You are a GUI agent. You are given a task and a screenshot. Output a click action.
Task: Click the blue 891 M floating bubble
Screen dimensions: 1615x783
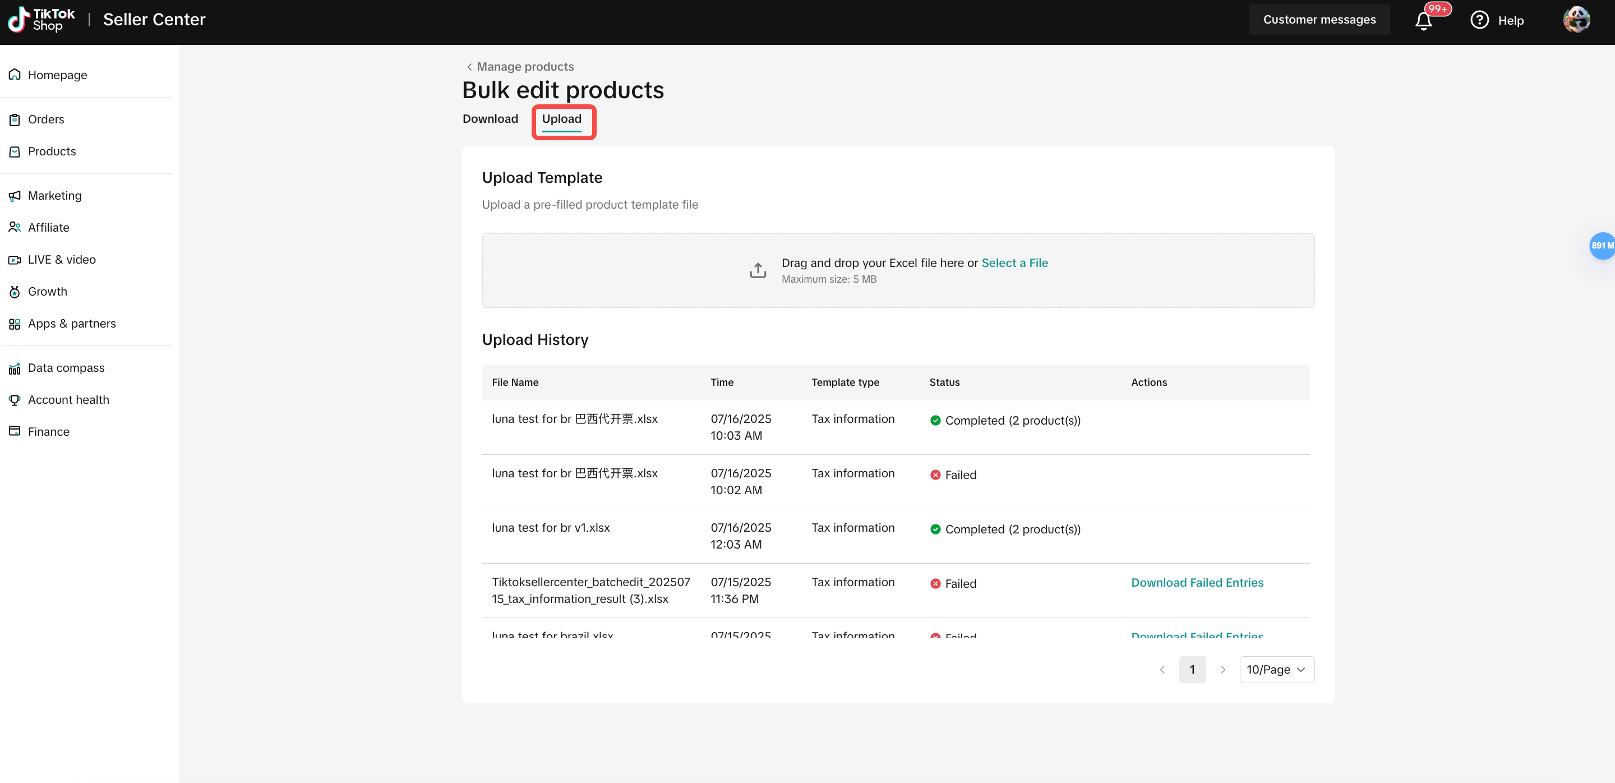click(1602, 245)
